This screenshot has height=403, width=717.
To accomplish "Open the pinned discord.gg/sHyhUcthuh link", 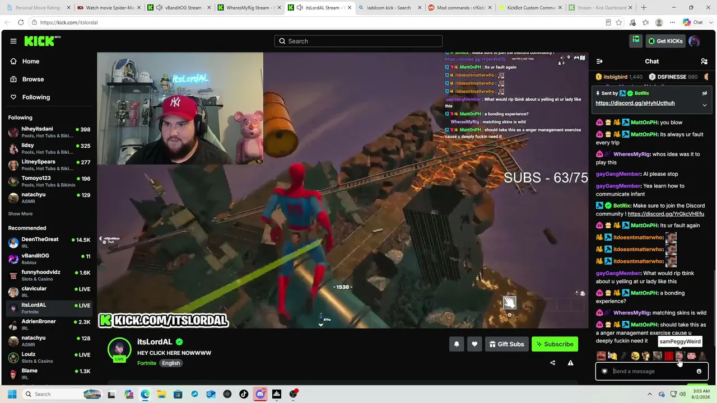I will coord(635,103).
